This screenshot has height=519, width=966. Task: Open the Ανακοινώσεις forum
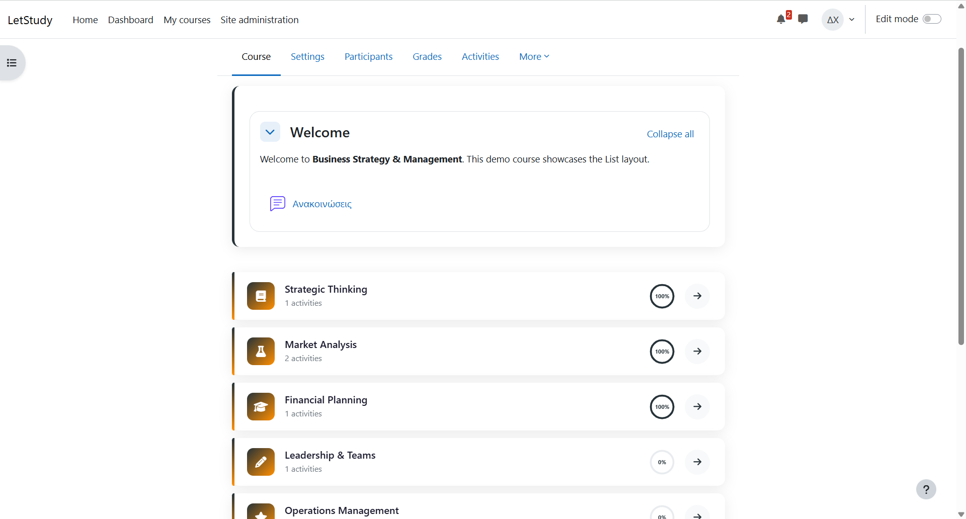click(321, 204)
